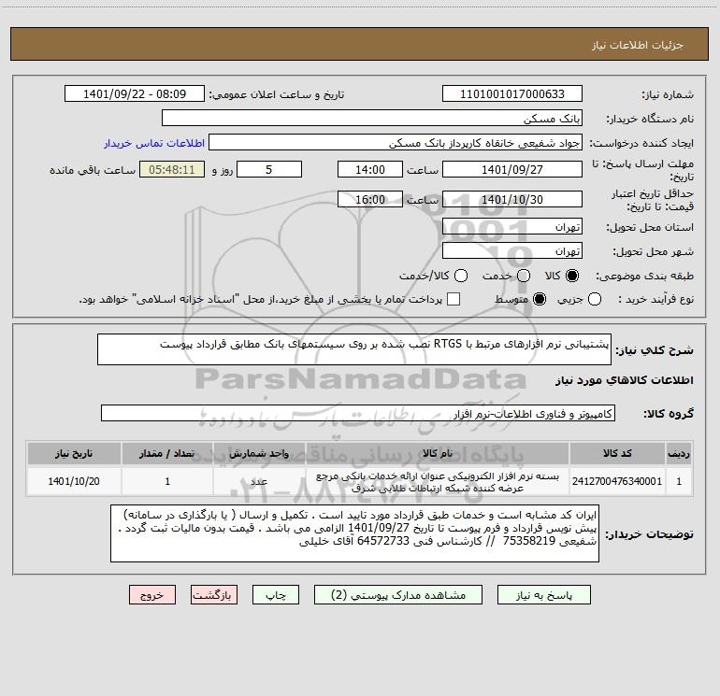720x696 pixels.
Task: Click the remaining time field 05:48:11
Action: point(172,169)
